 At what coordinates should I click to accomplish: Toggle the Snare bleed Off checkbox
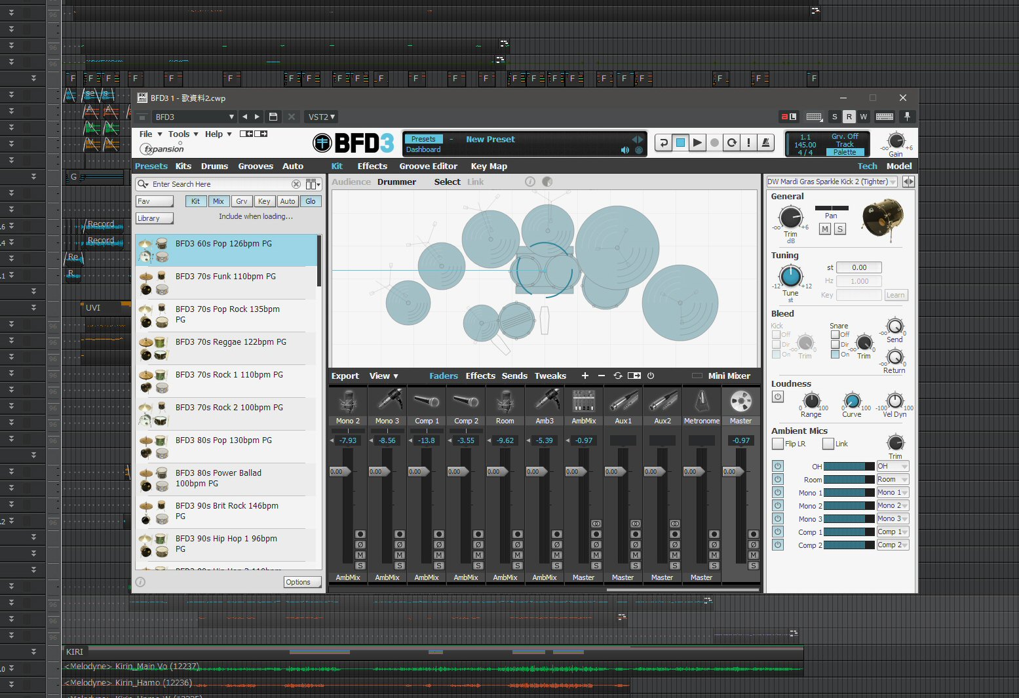click(835, 334)
